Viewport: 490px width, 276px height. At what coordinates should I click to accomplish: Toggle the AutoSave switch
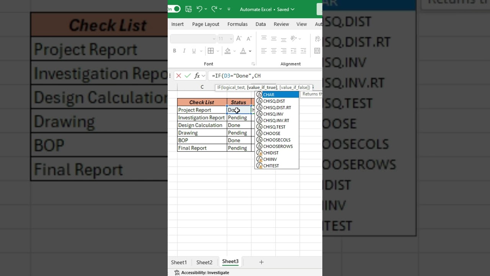click(174, 9)
